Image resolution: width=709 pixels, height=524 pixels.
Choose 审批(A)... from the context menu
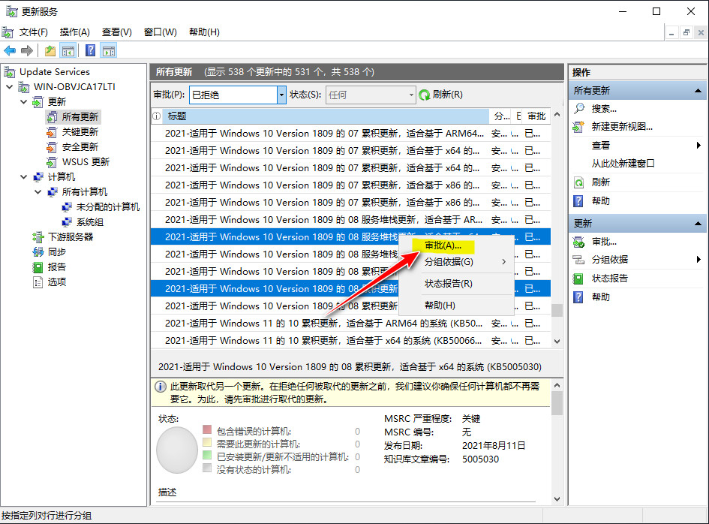click(443, 245)
